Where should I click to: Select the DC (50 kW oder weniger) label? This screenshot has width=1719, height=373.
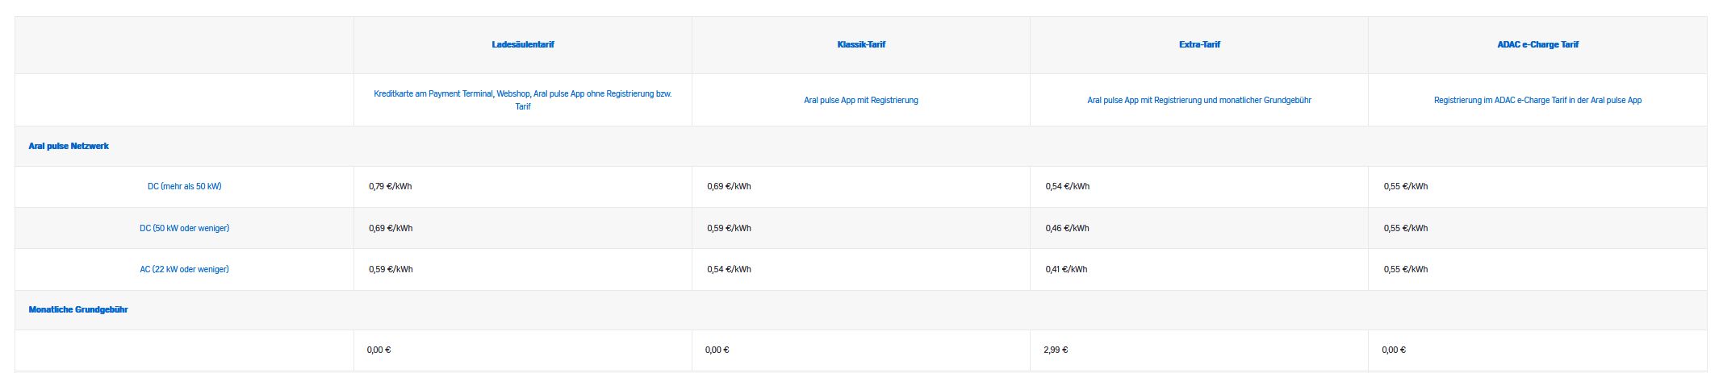coord(184,229)
